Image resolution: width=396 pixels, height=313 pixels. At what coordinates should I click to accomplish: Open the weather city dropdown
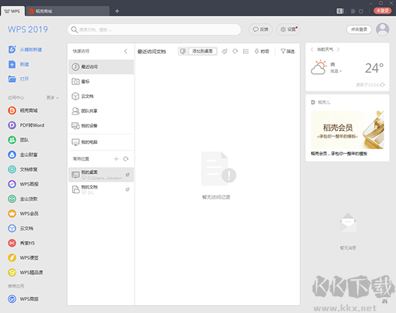[336, 71]
